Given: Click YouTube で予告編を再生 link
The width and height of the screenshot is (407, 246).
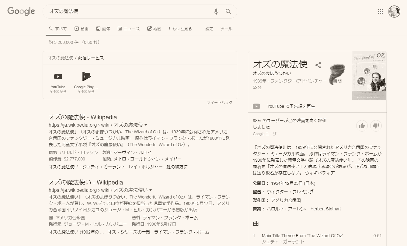Looking at the screenshot, I should point(291,106).
